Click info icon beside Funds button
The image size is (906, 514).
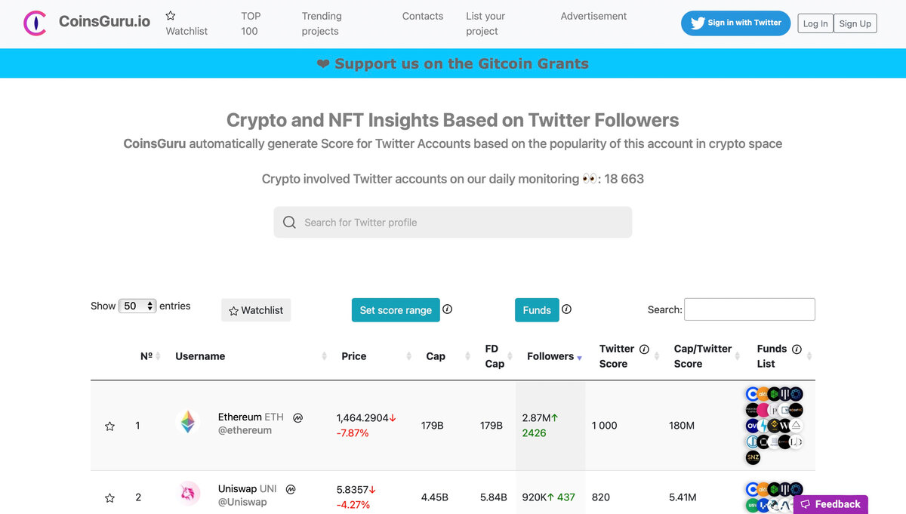[567, 309]
